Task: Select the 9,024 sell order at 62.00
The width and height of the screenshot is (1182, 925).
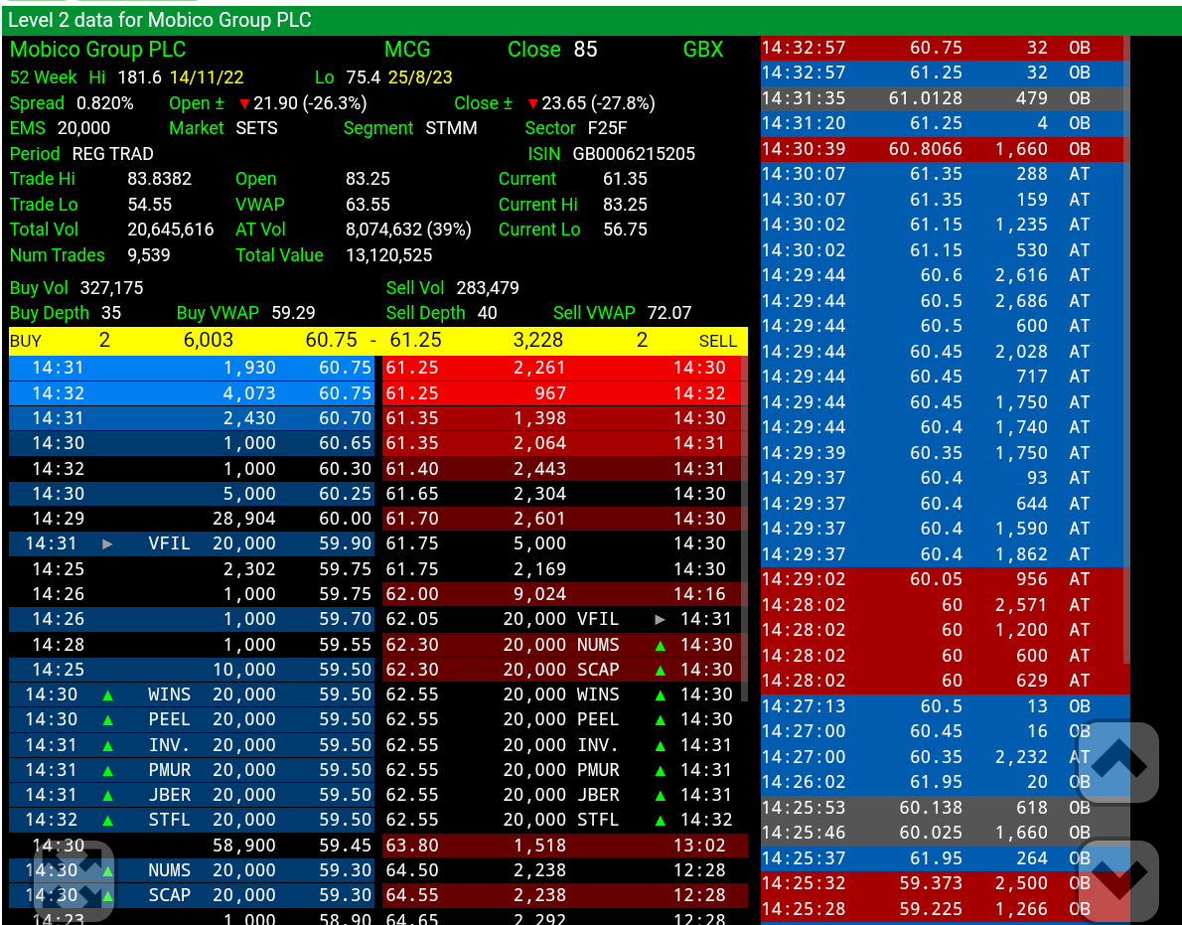Action: click(564, 594)
